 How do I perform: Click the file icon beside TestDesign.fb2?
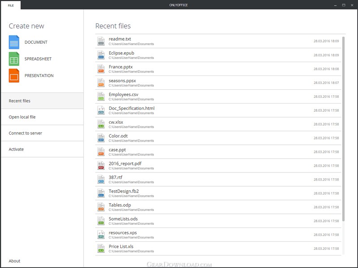click(x=101, y=193)
